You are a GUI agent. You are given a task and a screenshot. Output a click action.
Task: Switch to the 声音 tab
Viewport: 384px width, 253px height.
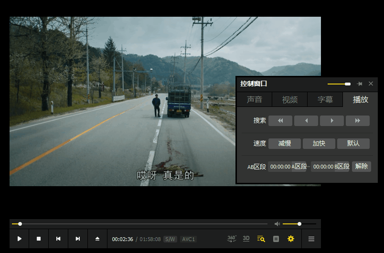pyautogui.click(x=254, y=99)
